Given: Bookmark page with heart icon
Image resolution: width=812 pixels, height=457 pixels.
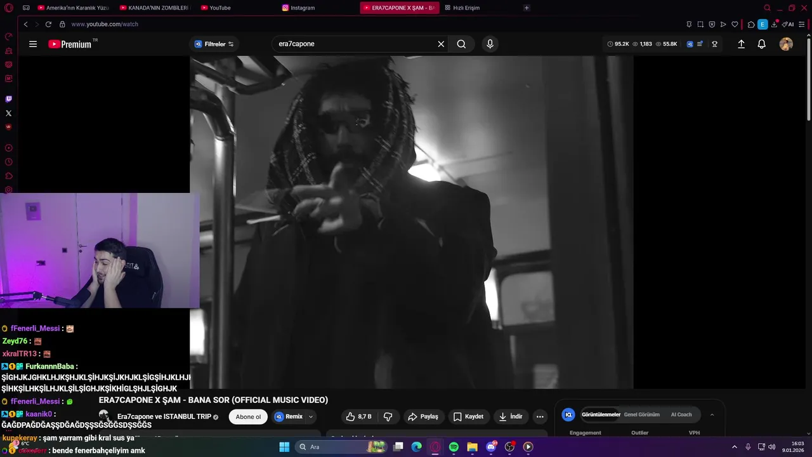Looking at the screenshot, I should 735,24.
